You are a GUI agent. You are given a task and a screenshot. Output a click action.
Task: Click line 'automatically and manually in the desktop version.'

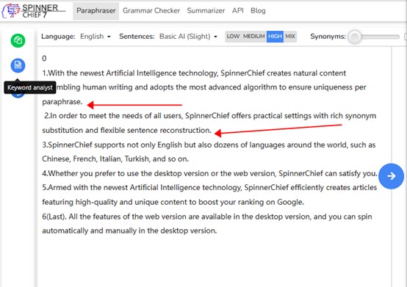coord(129,230)
